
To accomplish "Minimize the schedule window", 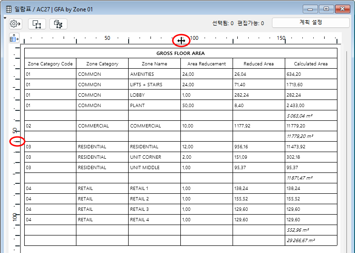I will pos(310,9).
